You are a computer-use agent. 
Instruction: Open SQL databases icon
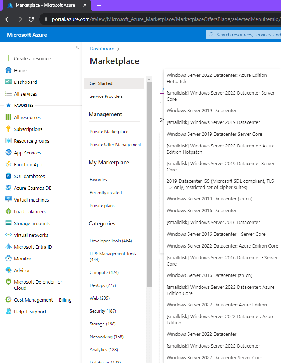tap(8, 176)
